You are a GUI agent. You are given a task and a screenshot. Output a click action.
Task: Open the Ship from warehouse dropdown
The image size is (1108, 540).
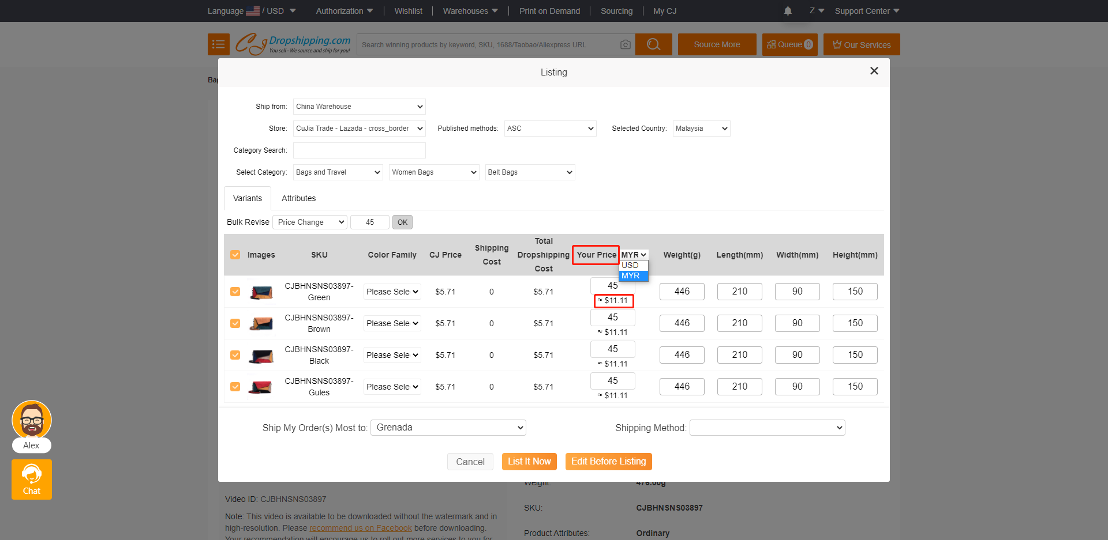(x=359, y=106)
